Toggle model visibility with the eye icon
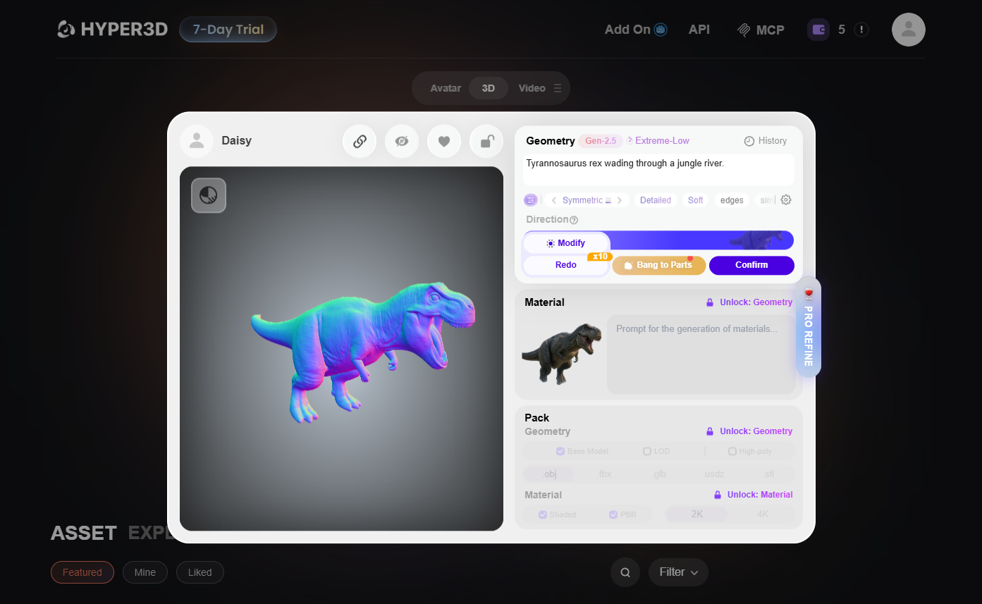Screen dimensions: 982x604 [402, 141]
